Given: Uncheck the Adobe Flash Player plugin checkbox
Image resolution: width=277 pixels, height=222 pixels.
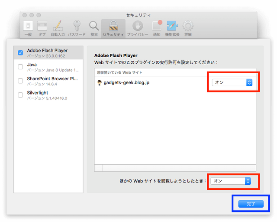Looking at the screenshot, I should click(20, 53).
